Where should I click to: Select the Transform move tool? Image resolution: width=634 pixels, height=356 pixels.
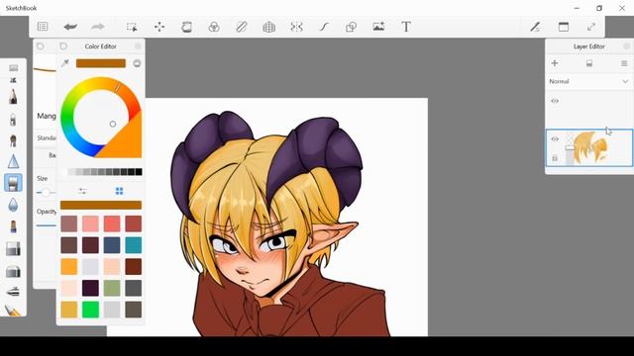[x=159, y=27]
